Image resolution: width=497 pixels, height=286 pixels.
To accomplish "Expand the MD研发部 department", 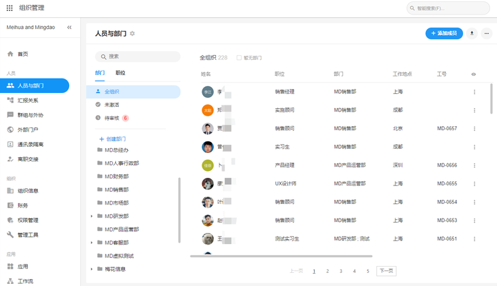I will (x=92, y=216).
